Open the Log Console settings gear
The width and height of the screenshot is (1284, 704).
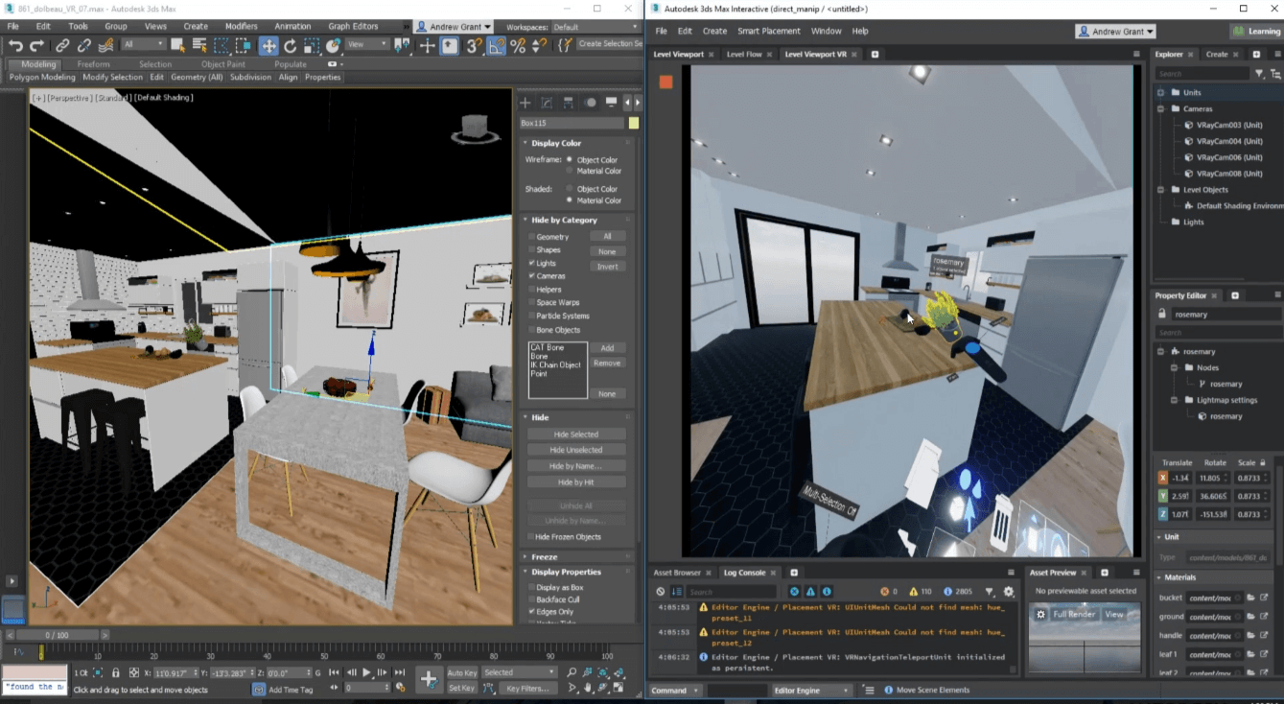click(x=1009, y=592)
